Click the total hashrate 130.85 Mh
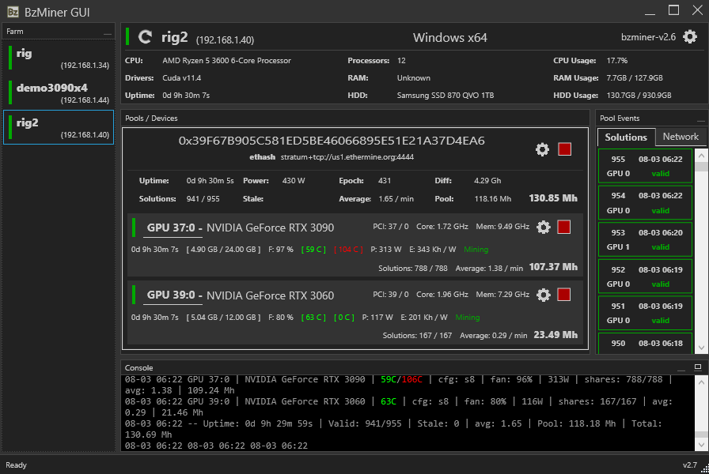The image size is (709, 474). (553, 198)
